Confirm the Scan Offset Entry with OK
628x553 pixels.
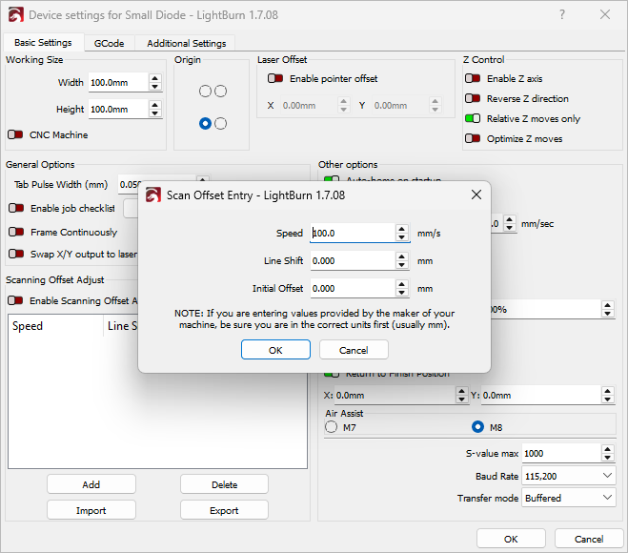(x=275, y=350)
